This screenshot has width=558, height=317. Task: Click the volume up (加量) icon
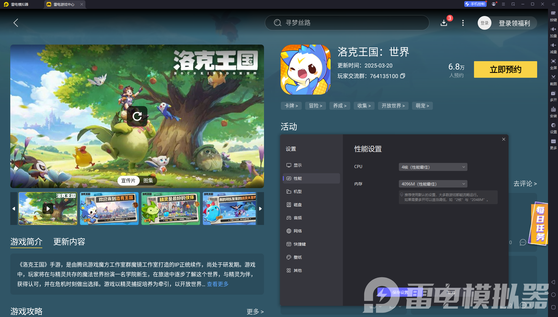click(x=553, y=31)
